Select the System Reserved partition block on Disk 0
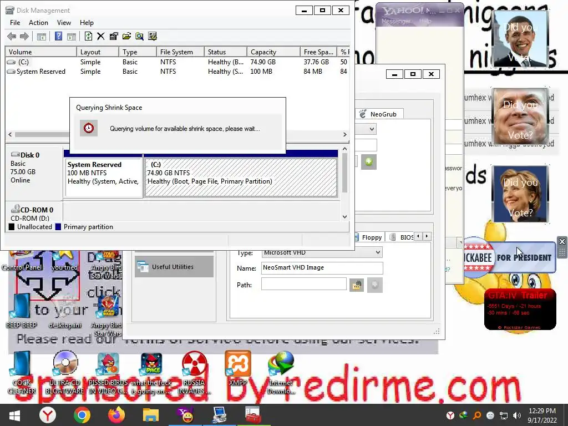The image size is (568, 426). (x=103, y=177)
